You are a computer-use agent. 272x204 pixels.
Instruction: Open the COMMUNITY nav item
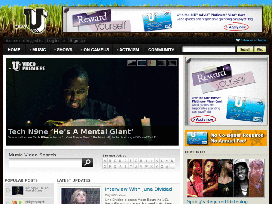point(161,50)
